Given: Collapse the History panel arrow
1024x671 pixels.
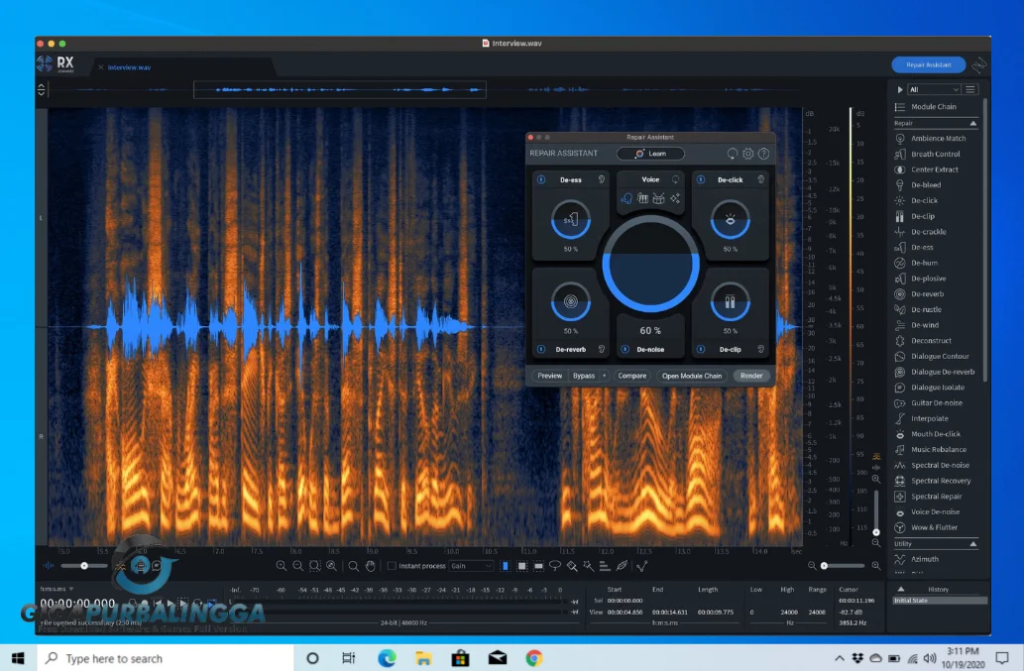Looking at the screenshot, I should pyautogui.click(x=900, y=589).
